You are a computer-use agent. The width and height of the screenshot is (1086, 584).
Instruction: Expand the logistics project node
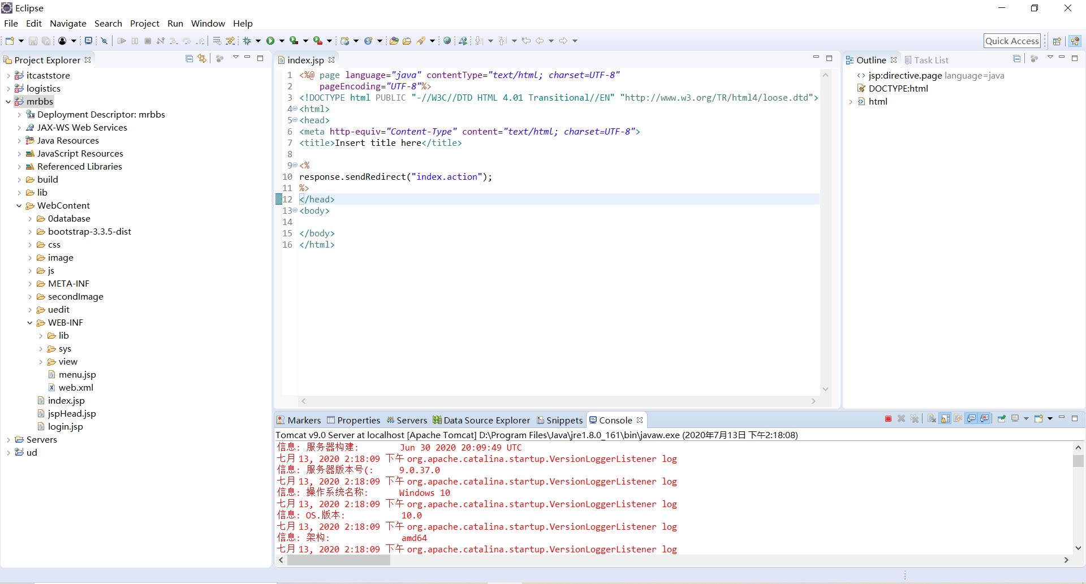click(8, 89)
